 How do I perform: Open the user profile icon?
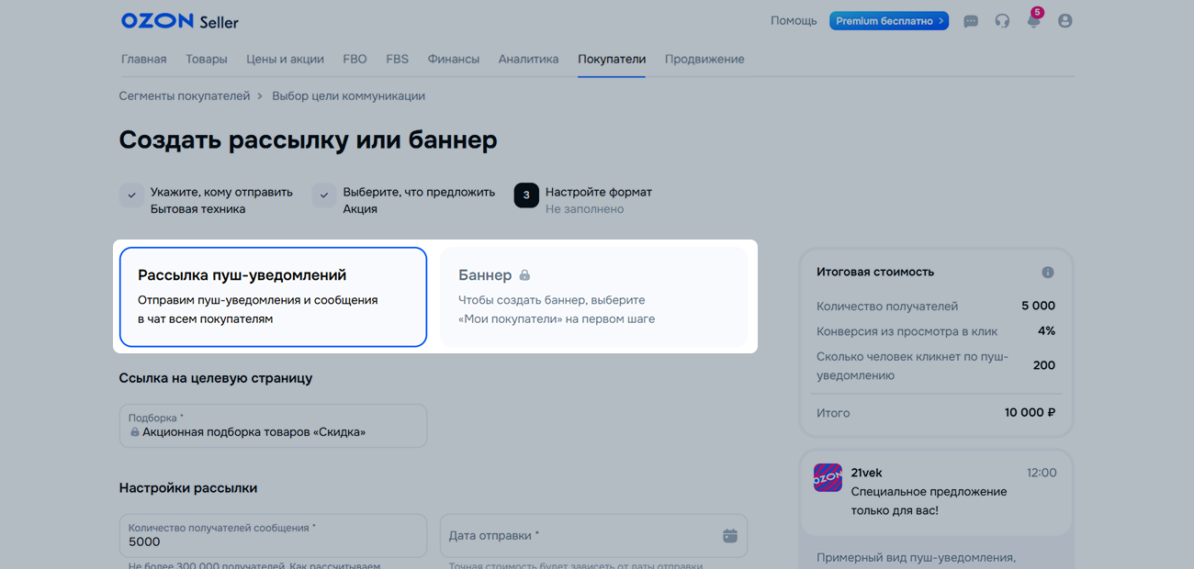(x=1064, y=21)
